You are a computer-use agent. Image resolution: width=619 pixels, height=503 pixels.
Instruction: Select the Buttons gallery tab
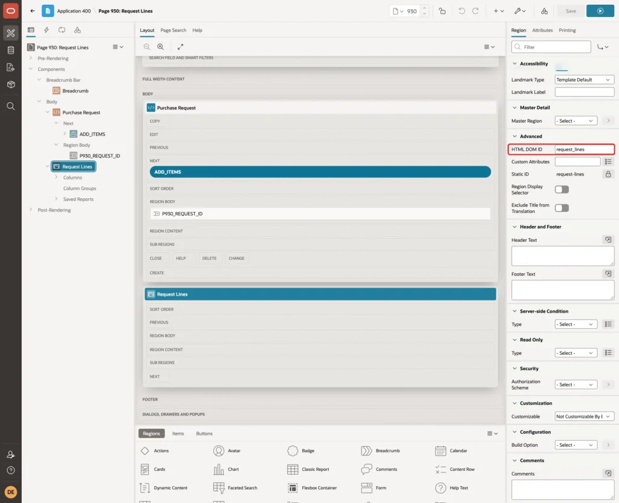point(204,433)
